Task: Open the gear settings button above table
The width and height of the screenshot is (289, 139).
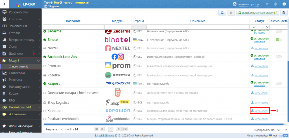Action: [231, 13]
